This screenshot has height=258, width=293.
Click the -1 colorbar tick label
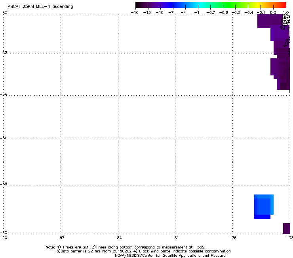click(x=196, y=13)
